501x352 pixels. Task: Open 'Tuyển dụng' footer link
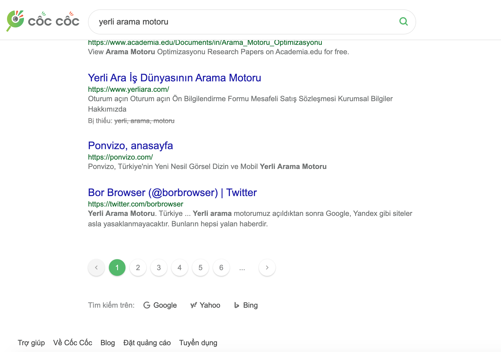coord(198,343)
